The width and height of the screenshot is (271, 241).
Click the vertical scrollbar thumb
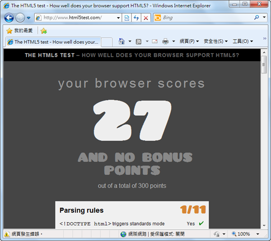click(264, 65)
